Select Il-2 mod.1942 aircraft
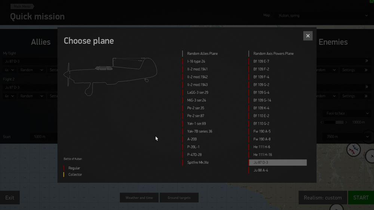This screenshot has width=374, height=210. click(197, 77)
